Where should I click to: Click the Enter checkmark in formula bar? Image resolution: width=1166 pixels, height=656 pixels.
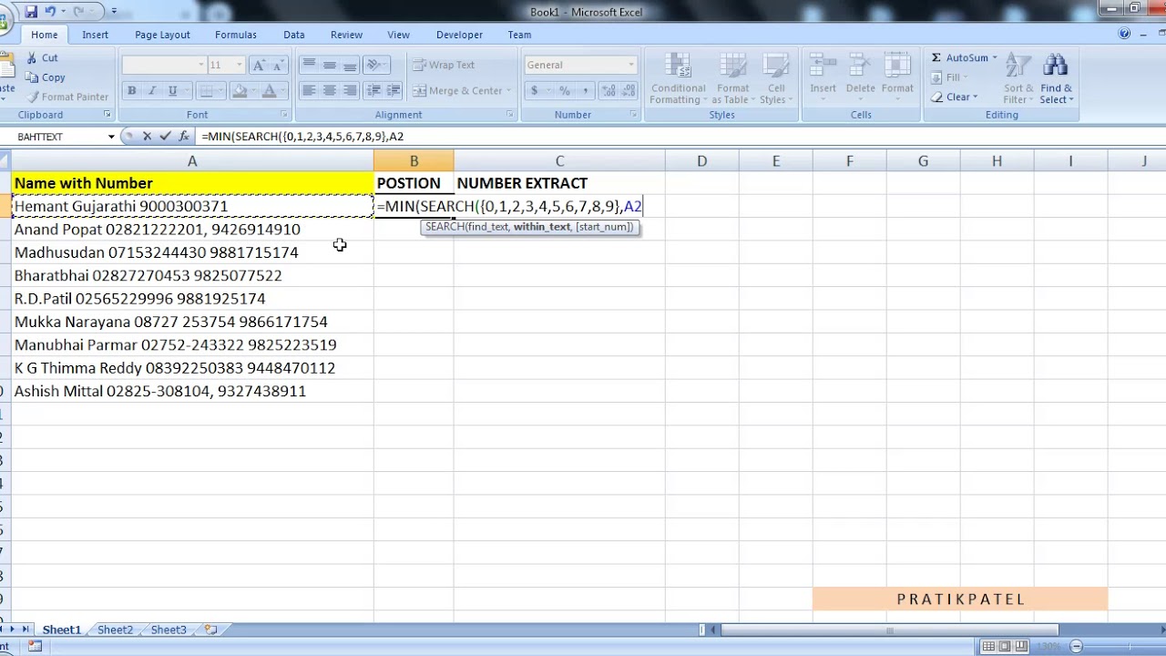pyautogui.click(x=165, y=136)
